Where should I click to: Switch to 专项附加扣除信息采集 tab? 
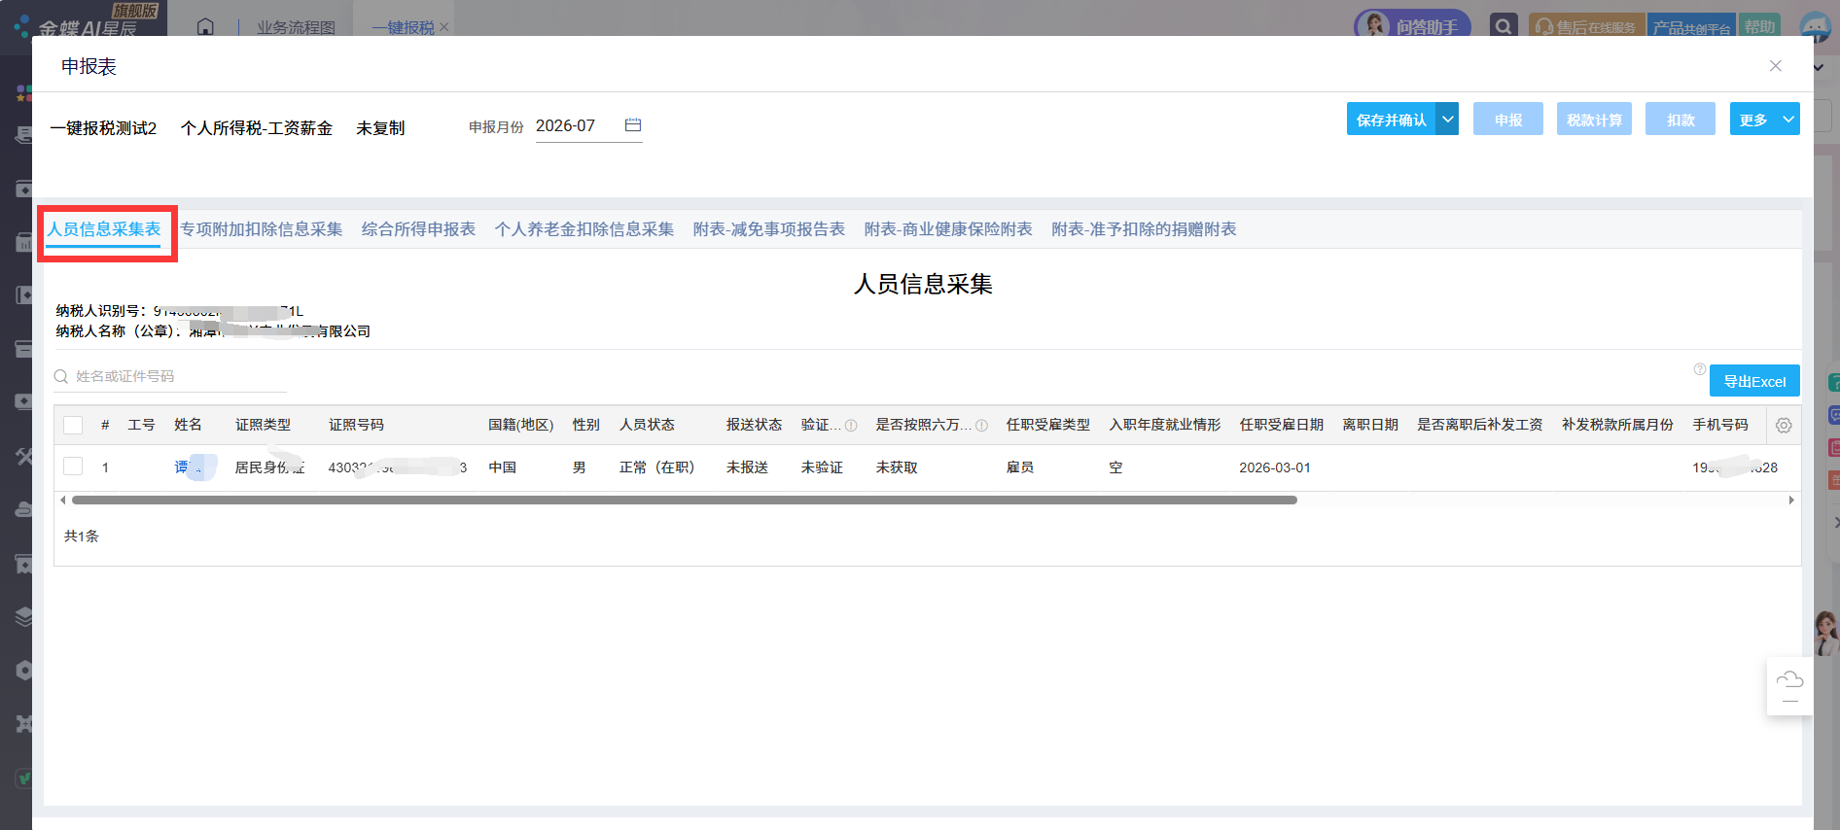pos(262,229)
